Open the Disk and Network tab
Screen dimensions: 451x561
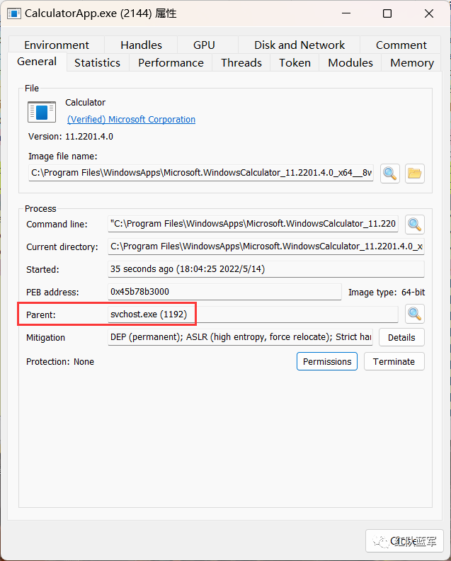(x=299, y=45)
